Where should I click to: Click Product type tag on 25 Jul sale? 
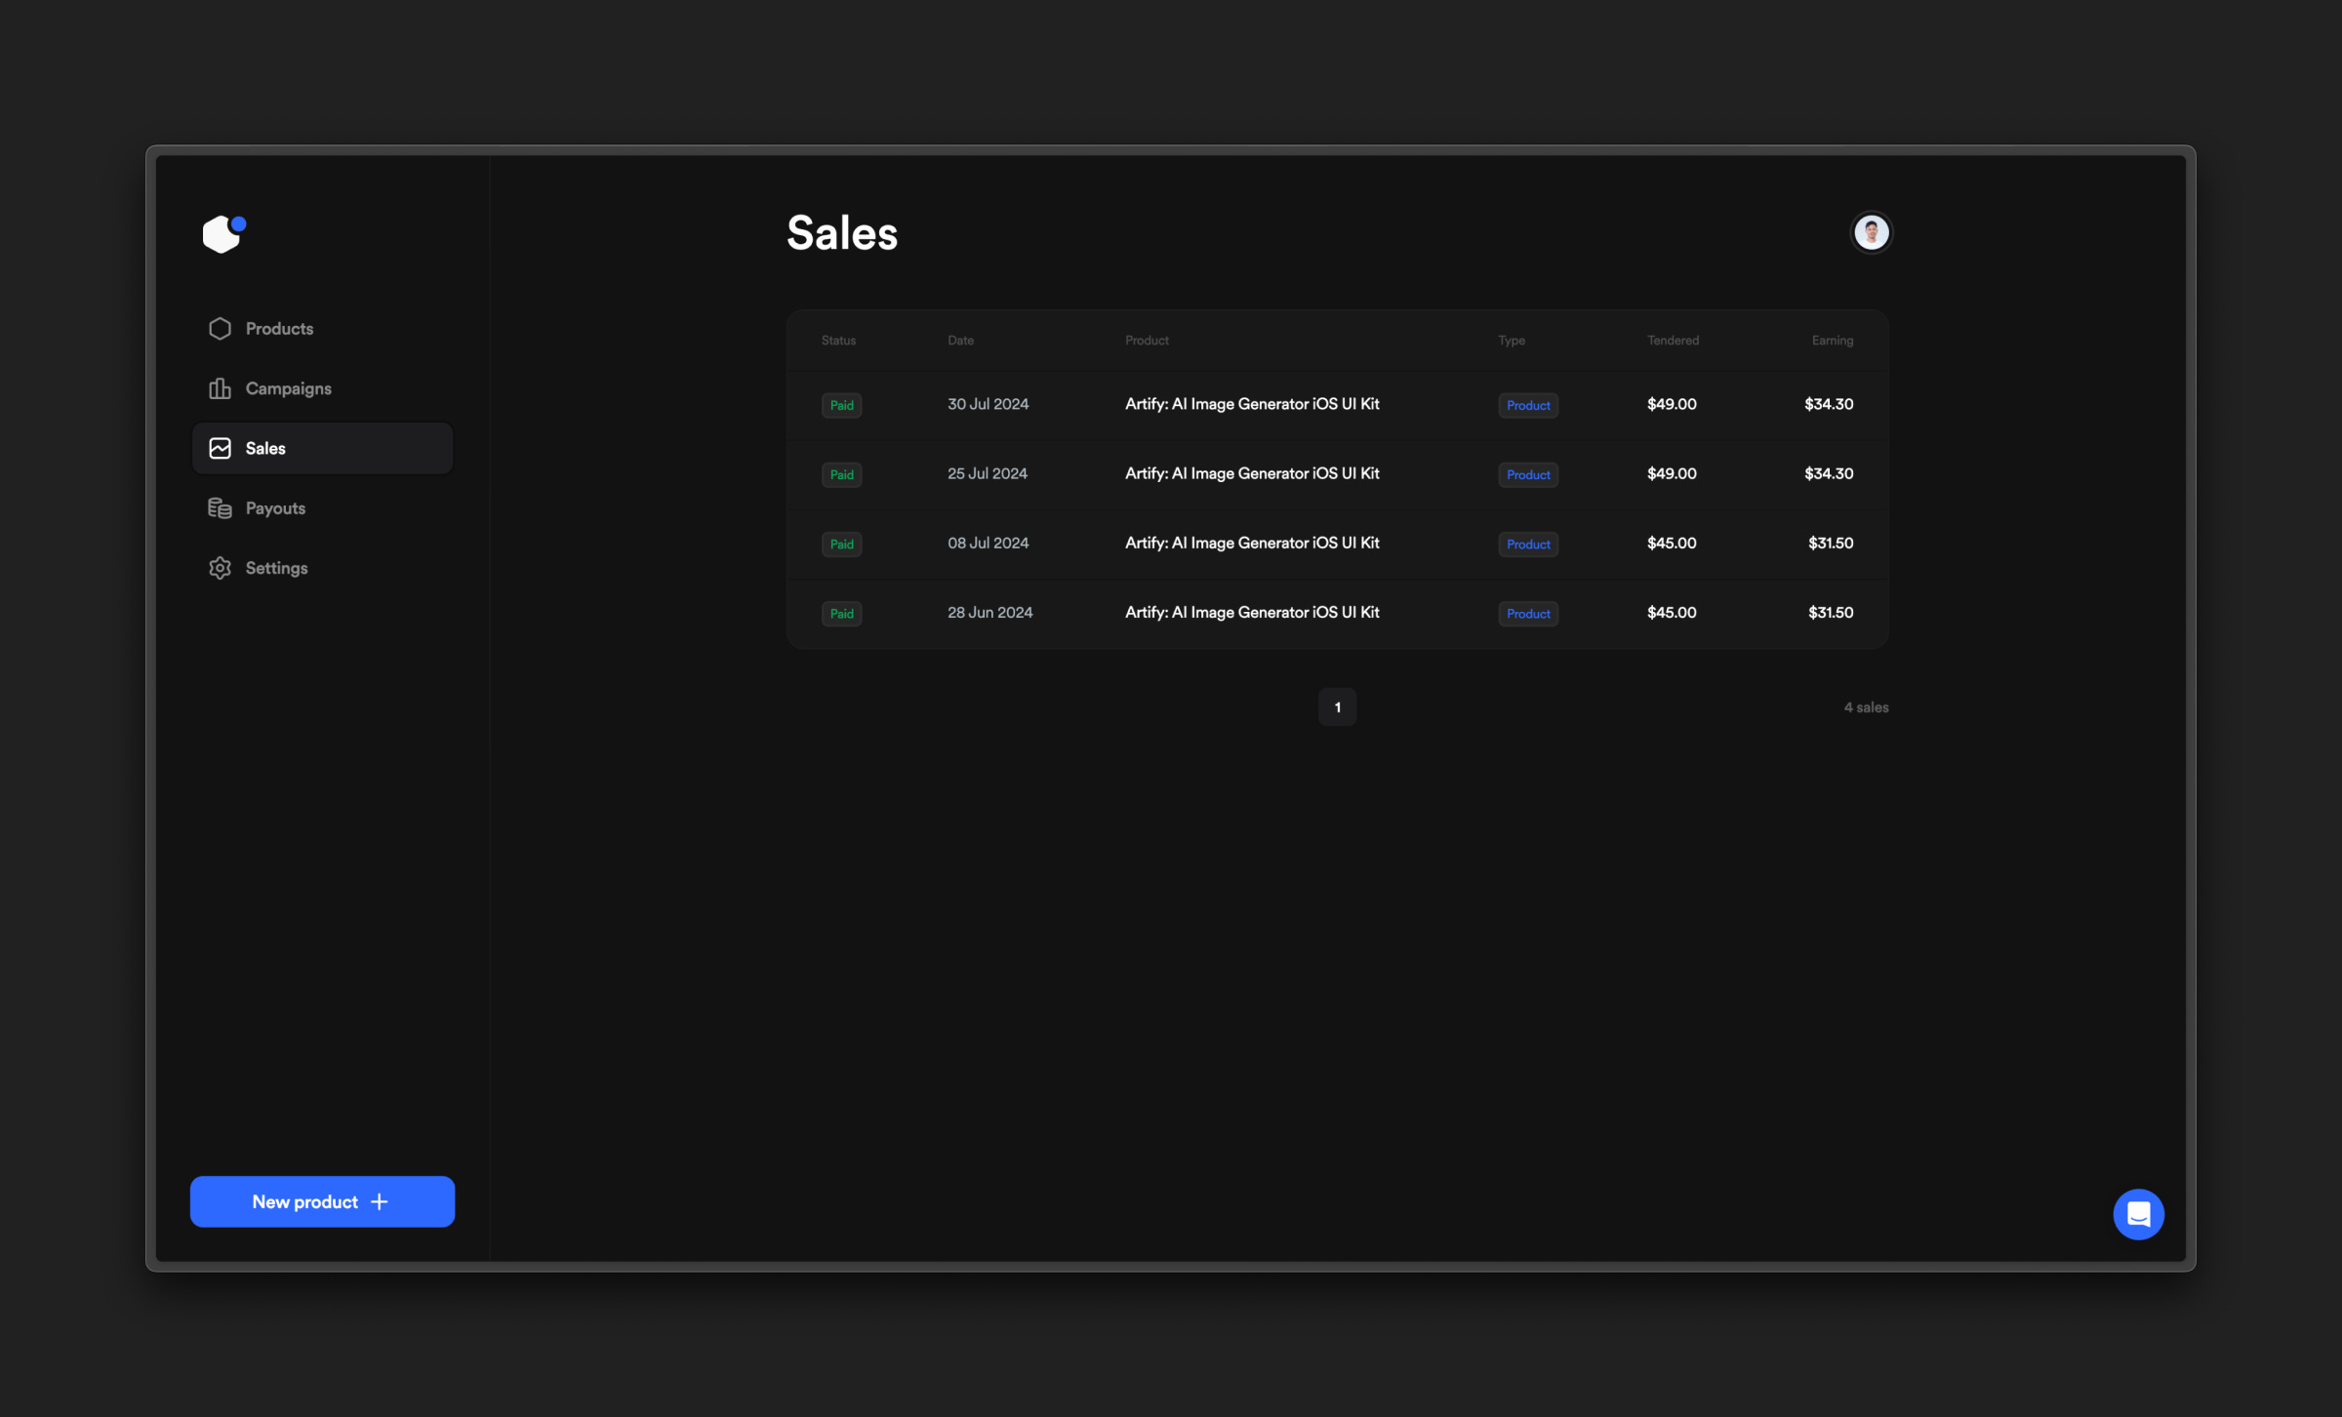coord(1527,475)
